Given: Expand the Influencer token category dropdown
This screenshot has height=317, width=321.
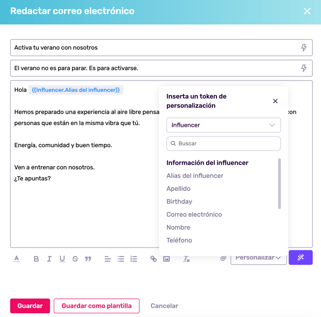Looking at the screenshot, I should point(223,125).
